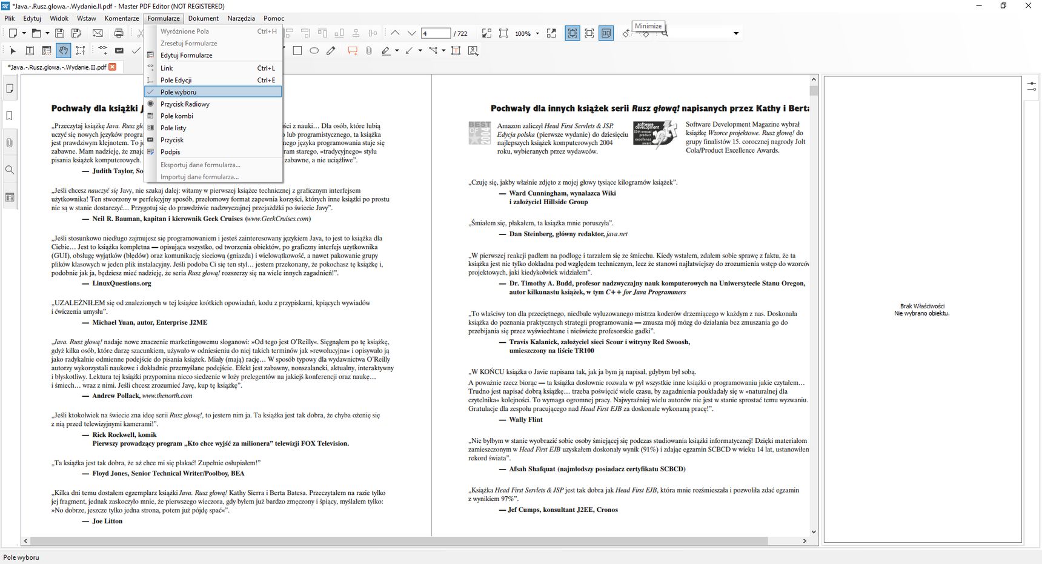This screenshot has height=564, width=1042.
Task: Click the page number input field
Action: pos(436,33)
